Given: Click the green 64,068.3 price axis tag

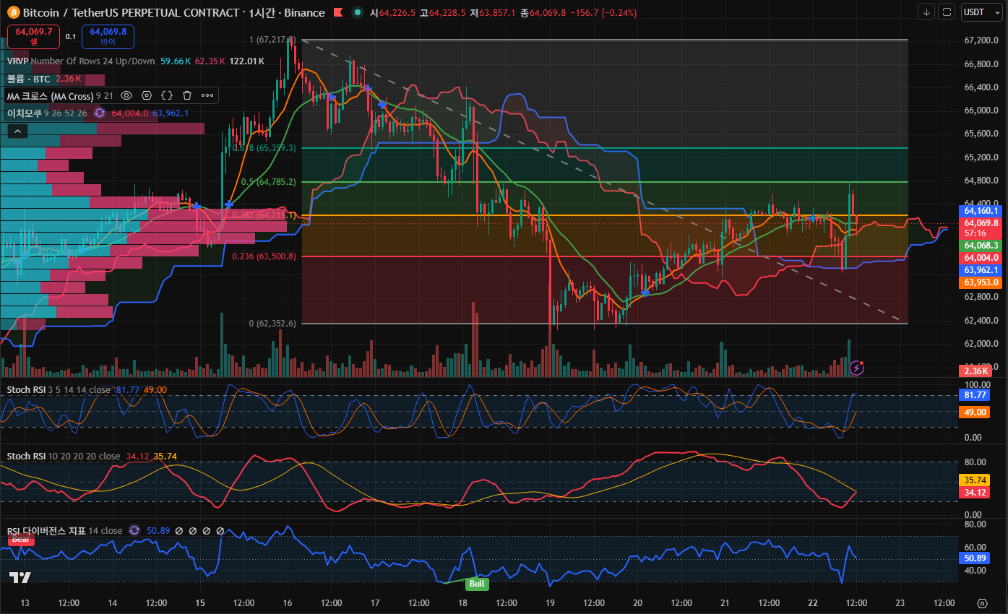Looking at the screenshot, I should 981,246.
